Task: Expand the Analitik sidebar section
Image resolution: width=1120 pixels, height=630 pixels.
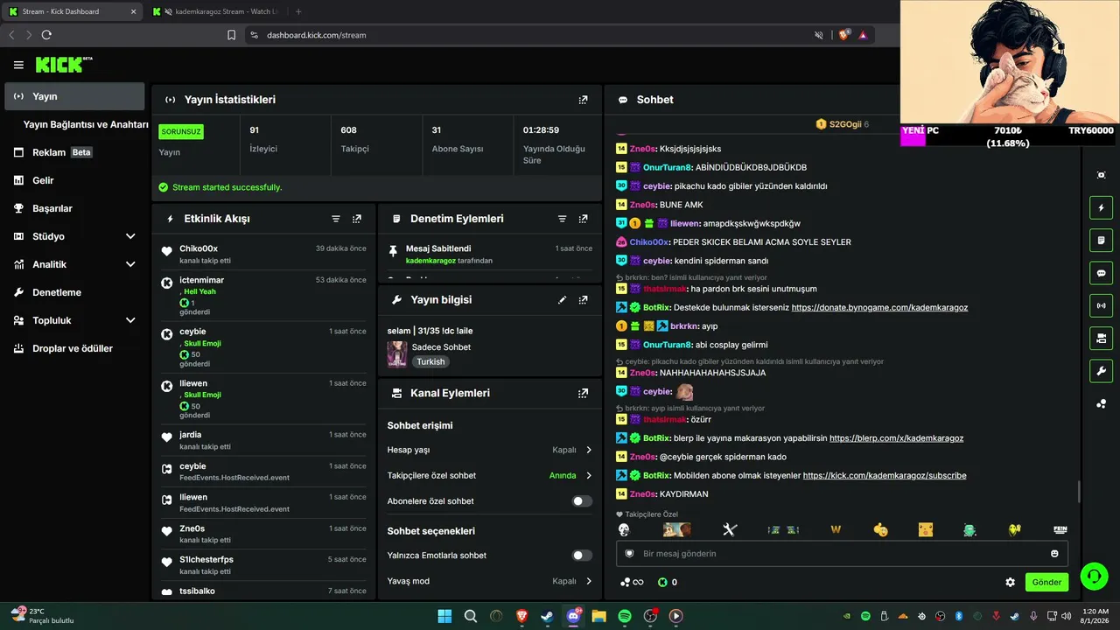Action: click(130, 264)
